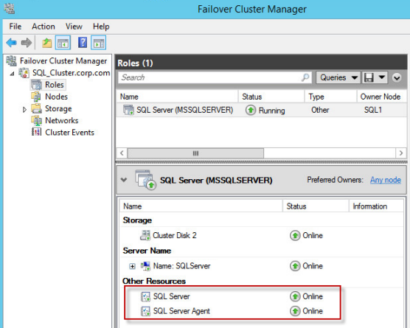The width and height of the screenshot is (410, 328).
Task: Click the Cluster Disk 2 disk icon
Action: (145, 235)
